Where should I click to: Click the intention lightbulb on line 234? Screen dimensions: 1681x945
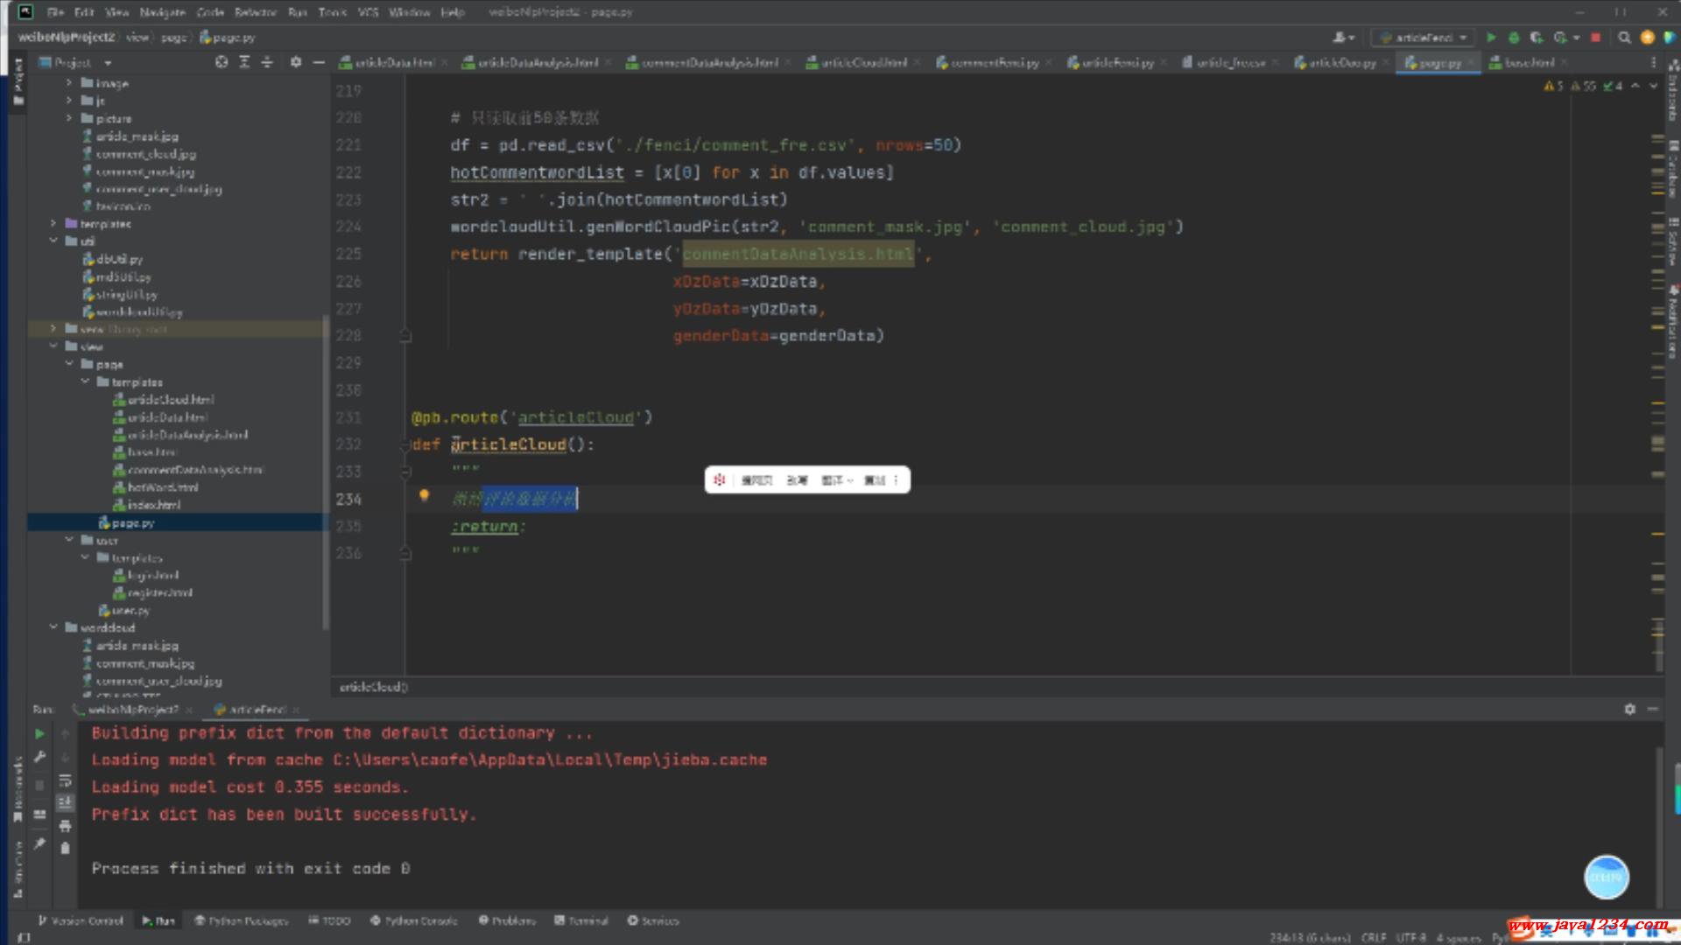click(425, 496)
